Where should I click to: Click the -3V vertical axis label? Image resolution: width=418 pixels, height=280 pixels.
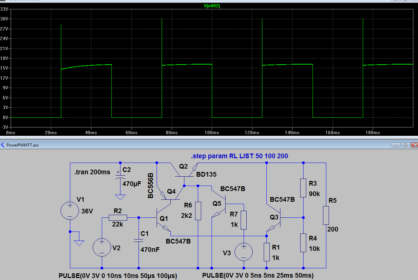(x=4, y=127)
